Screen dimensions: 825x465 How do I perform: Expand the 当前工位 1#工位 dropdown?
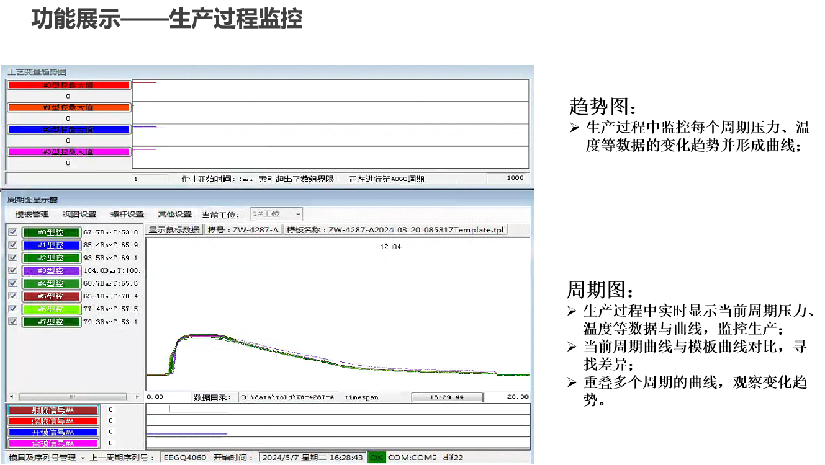(x=276, y=214)
